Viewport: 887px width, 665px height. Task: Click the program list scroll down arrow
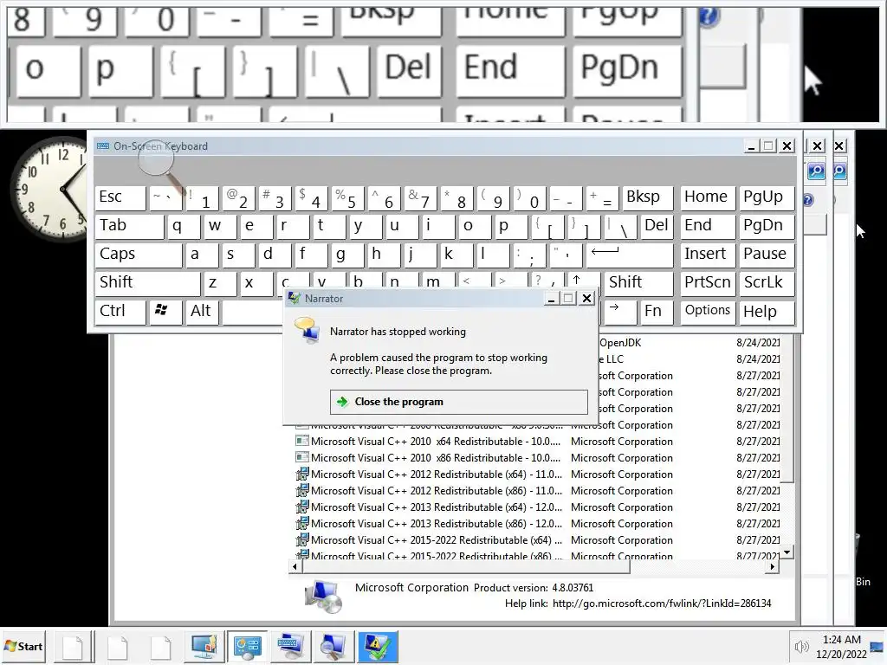pyautogui.click(x=787, y=552)
